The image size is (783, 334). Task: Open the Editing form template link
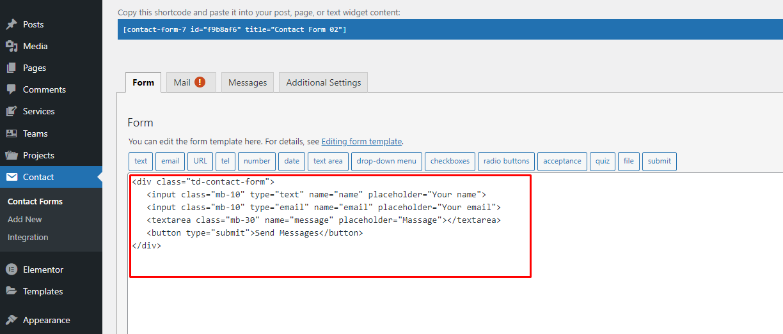coord(361,142)
